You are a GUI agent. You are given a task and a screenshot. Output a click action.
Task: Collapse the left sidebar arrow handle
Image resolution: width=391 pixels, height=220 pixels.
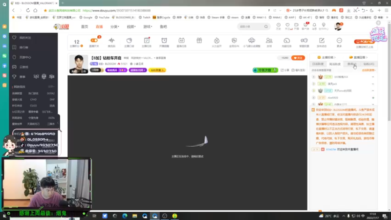(58, 123)
